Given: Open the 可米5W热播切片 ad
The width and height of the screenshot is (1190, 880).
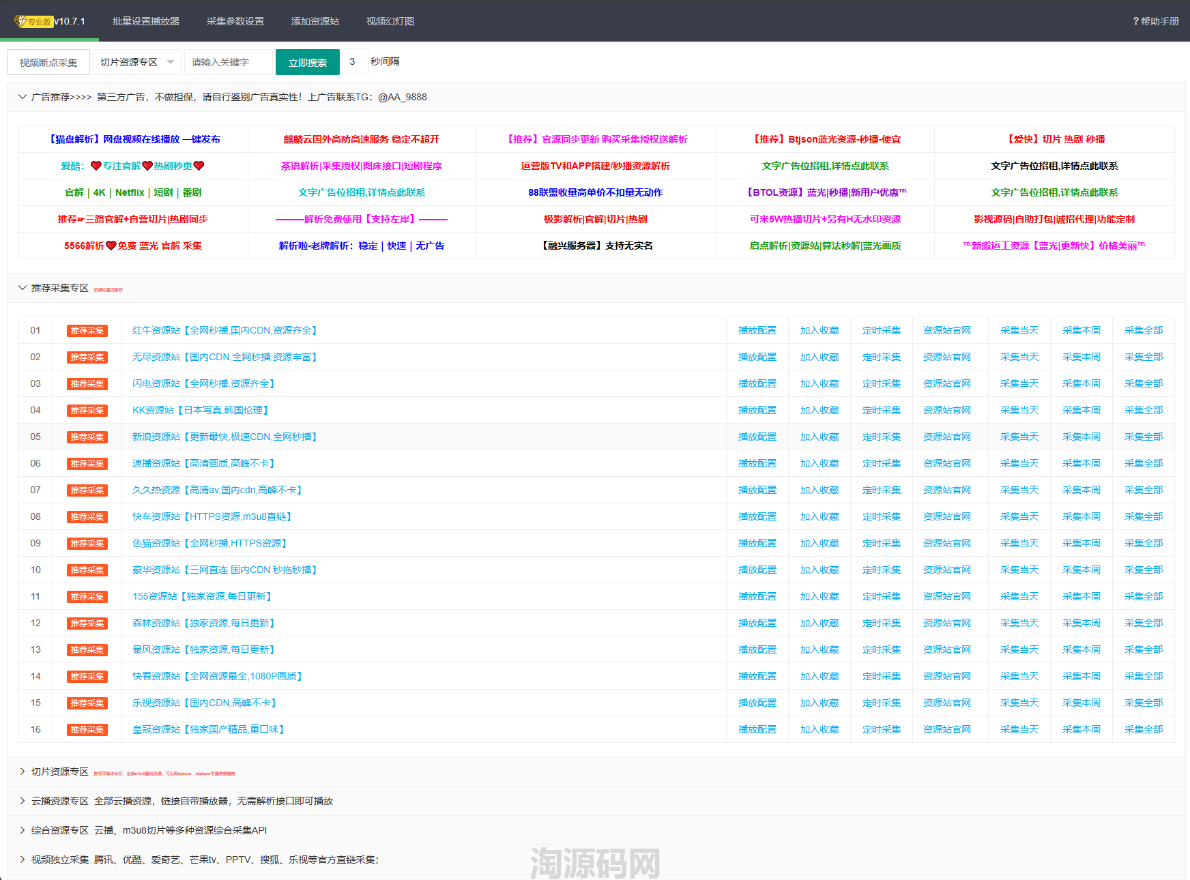Looking at the screenshot, I should pyautogui.click(x=825, y=219).
